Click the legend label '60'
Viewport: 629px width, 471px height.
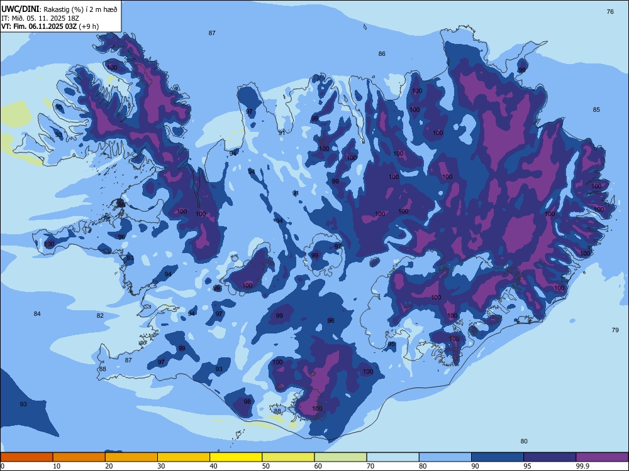[318, 466]
